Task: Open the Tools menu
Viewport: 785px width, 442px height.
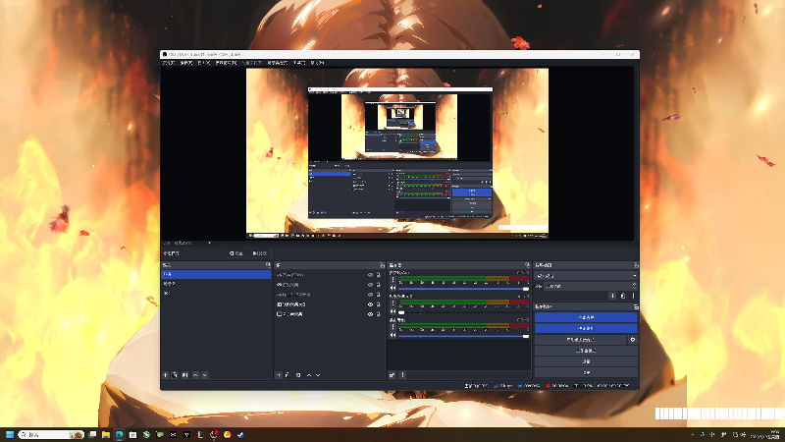Action: (299, 63)
